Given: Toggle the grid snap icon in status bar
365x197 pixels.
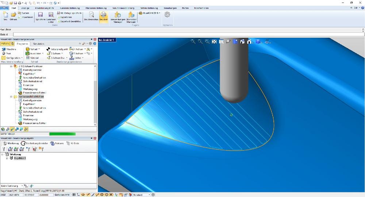Looking at the screenshot, I should (x=74, y=195).
